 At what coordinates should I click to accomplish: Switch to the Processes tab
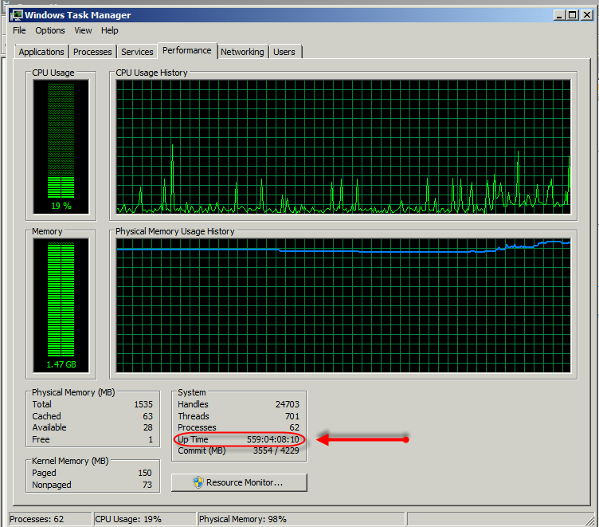[x=92, y=52]
